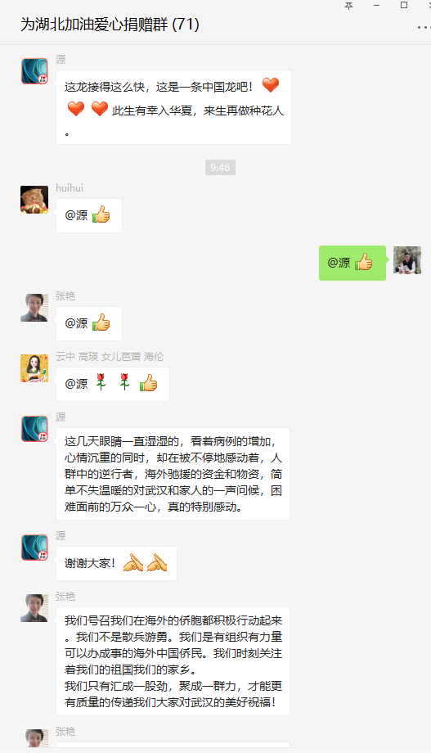
Task: Open 源's avatar on the first message
Action: click(34, 71)
